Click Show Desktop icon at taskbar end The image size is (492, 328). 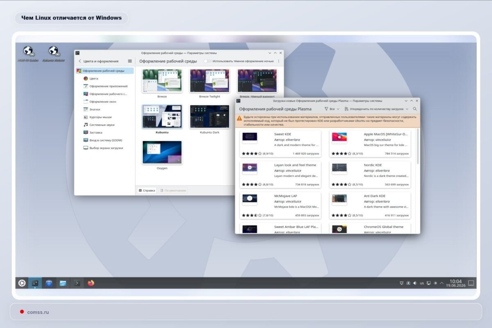[x=471, y=283]
